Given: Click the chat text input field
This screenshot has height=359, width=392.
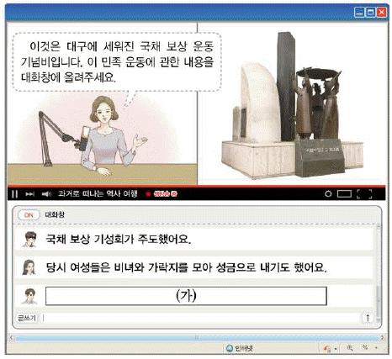Looking at the screenshot, I should (202, 318).
